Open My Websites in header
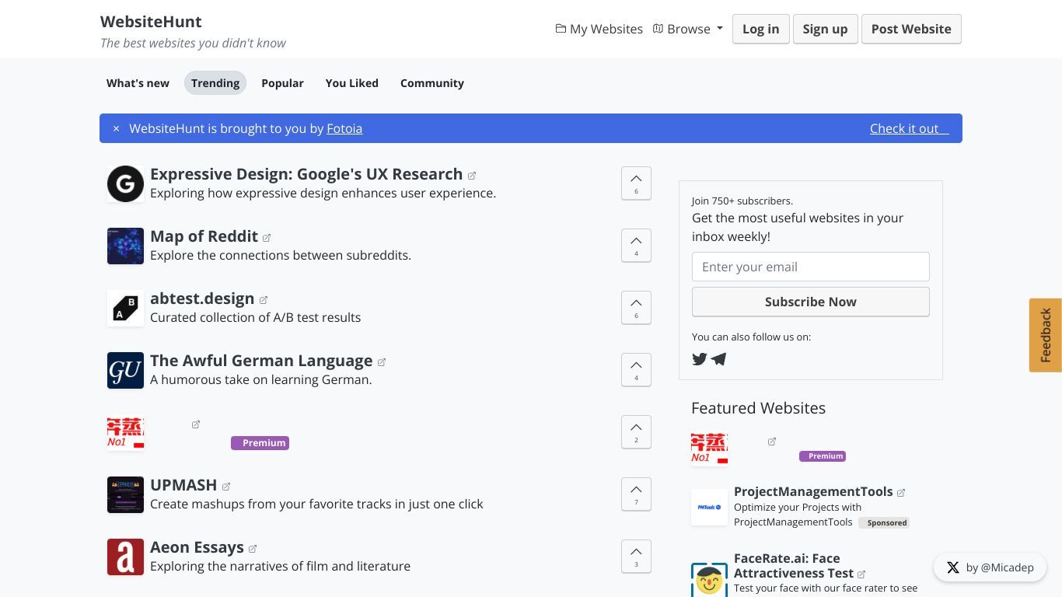1062x597 pixels. click(599, 29)
